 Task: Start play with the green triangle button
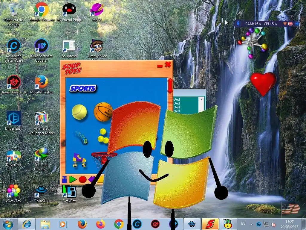pos(73,179)
